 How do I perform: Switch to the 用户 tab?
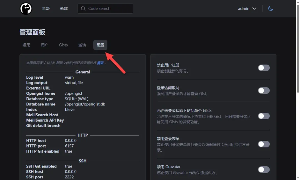pos(44,45)
